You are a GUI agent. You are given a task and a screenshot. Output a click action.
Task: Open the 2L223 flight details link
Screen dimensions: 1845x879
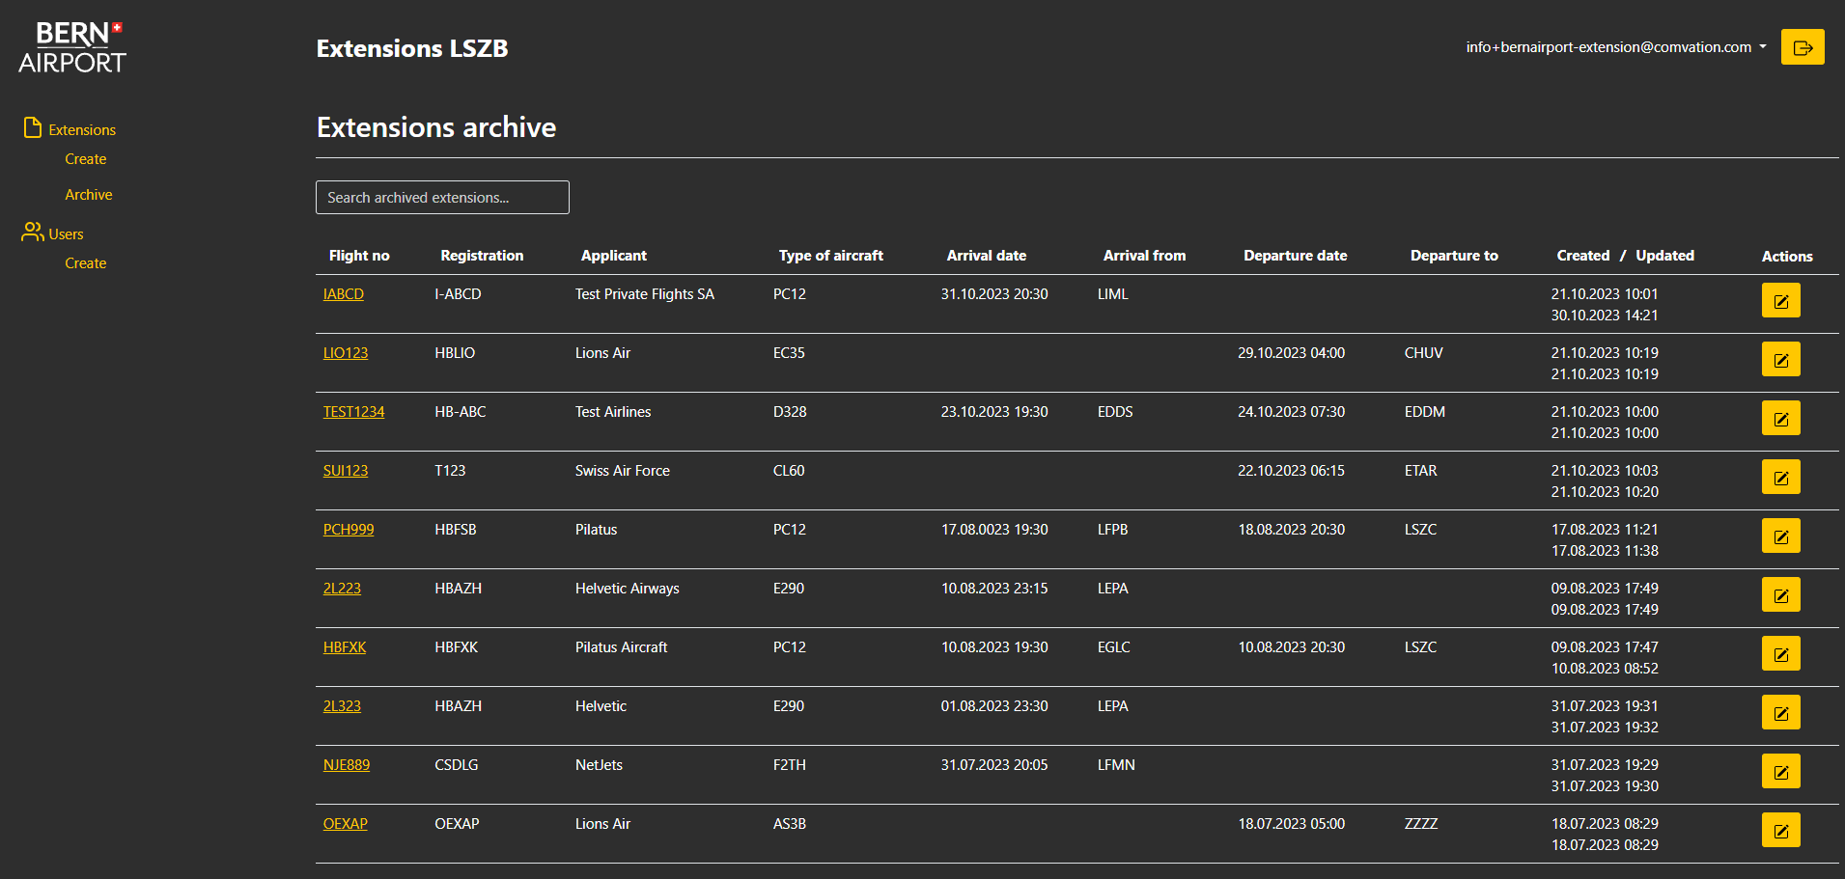pos(342,588)
